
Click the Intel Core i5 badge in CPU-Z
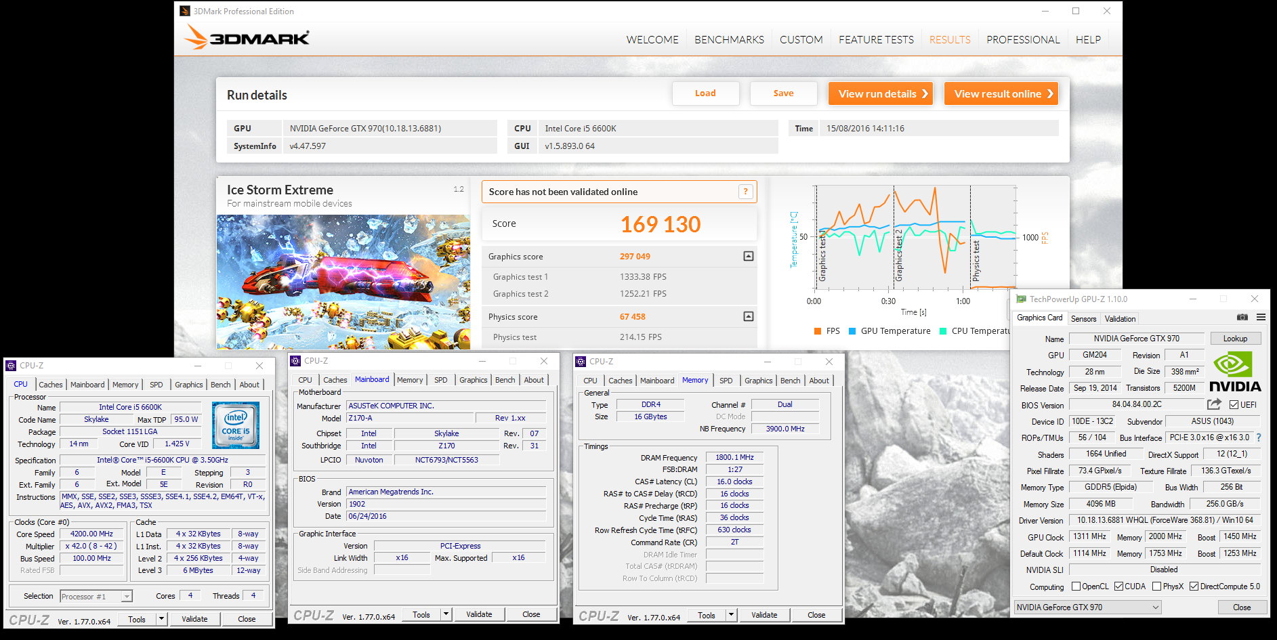tap(235, 425)
